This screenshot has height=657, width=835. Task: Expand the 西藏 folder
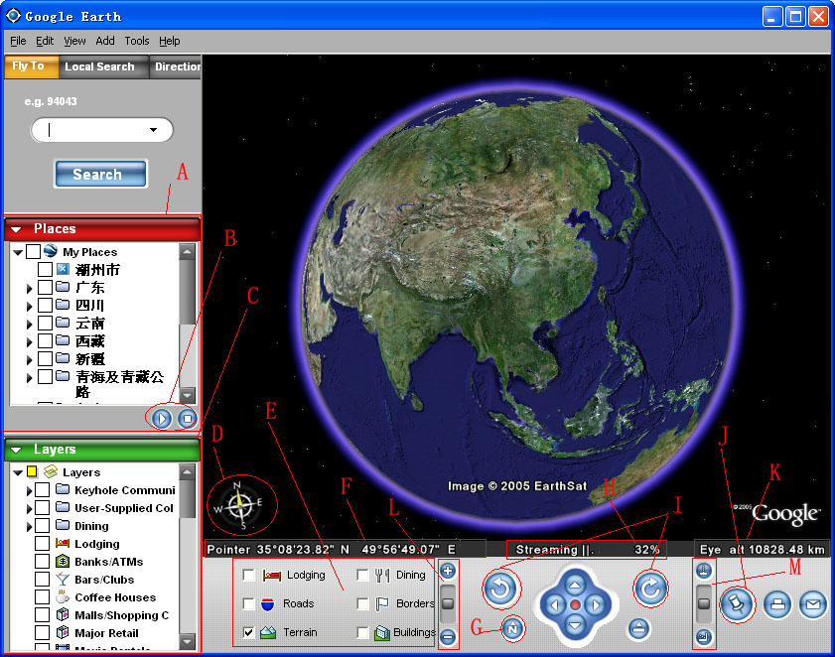[x=29, y=341]
